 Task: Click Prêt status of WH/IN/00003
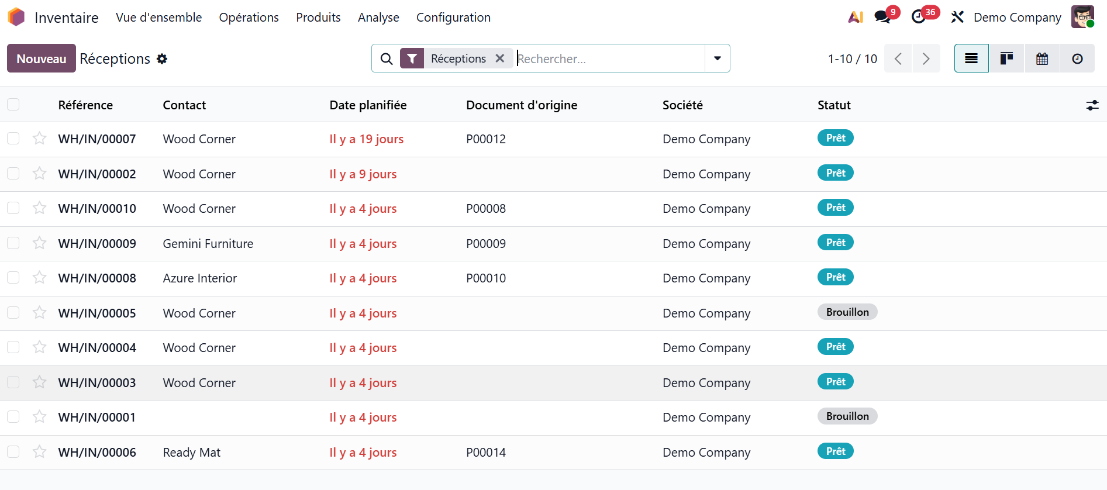click(x=836, y=382)
